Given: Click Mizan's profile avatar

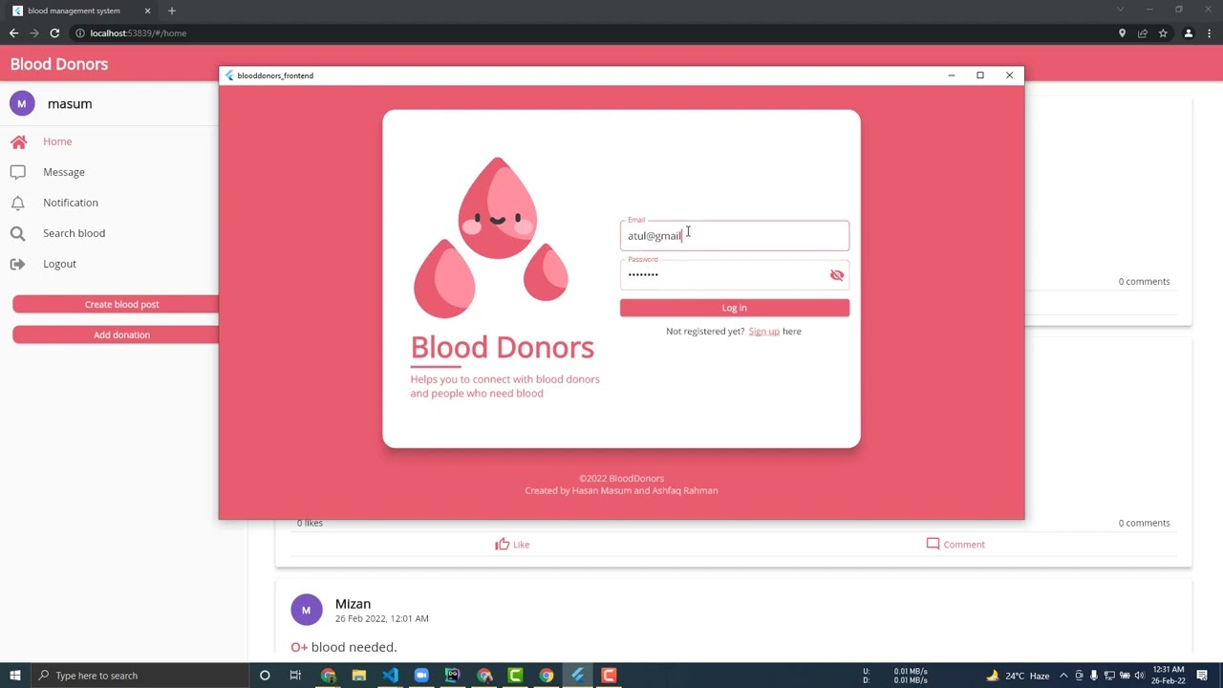Looking at the screenshot, I should 306,610.
